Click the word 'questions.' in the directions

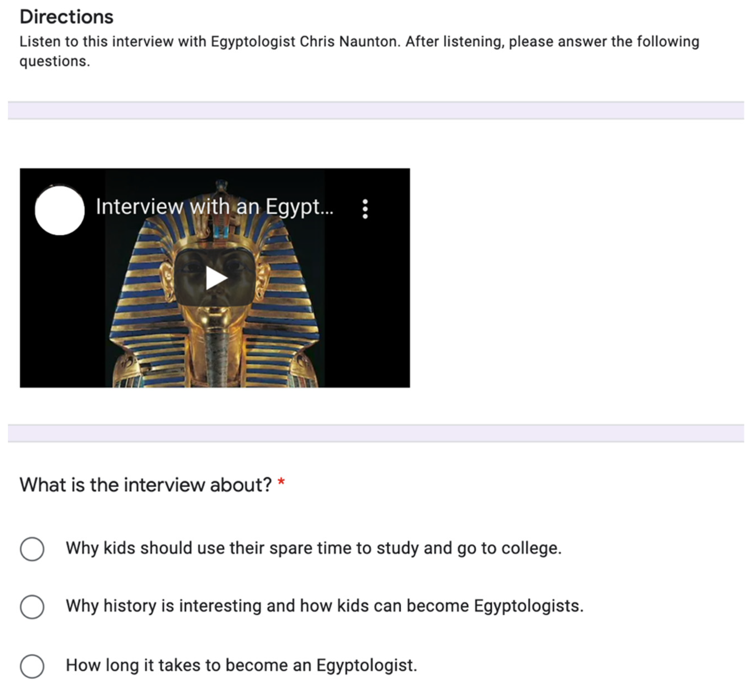55,61
